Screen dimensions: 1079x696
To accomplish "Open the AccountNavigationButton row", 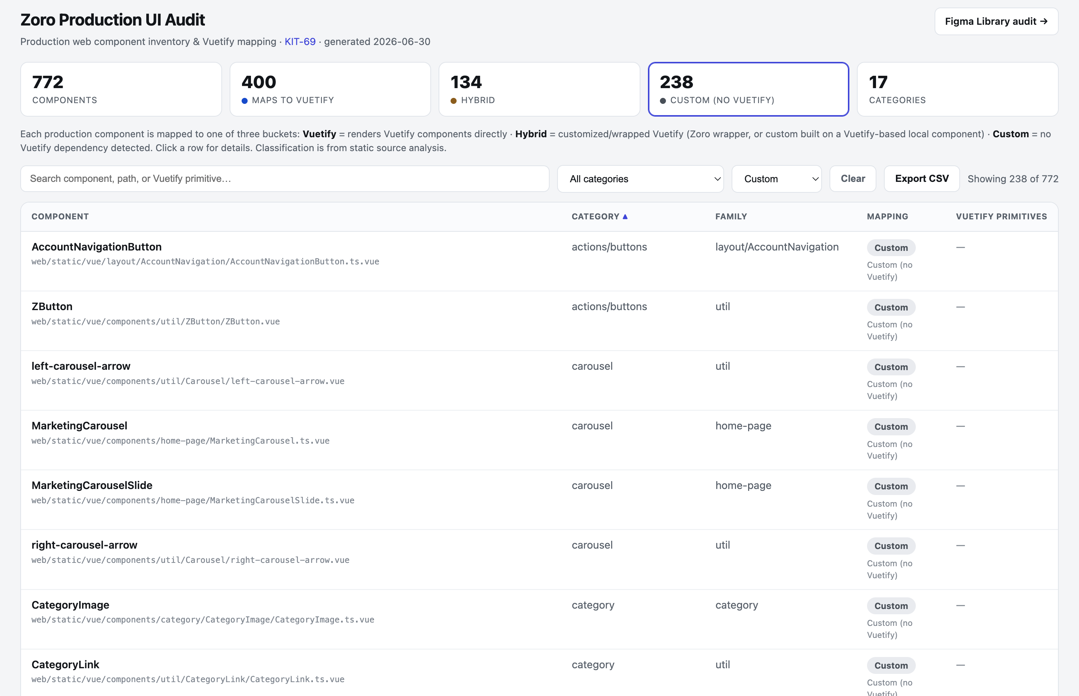I will pos(539,261).
